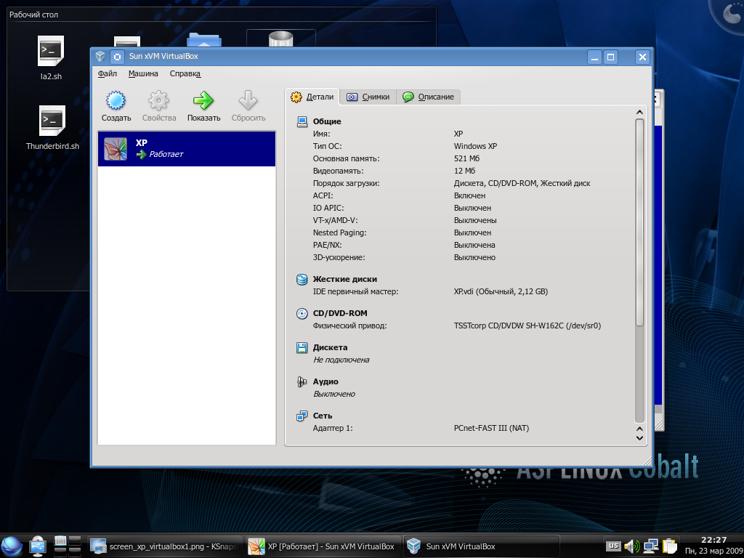Open the Машина menu
The height and width of the screenshot is (558, 744).
143,73
